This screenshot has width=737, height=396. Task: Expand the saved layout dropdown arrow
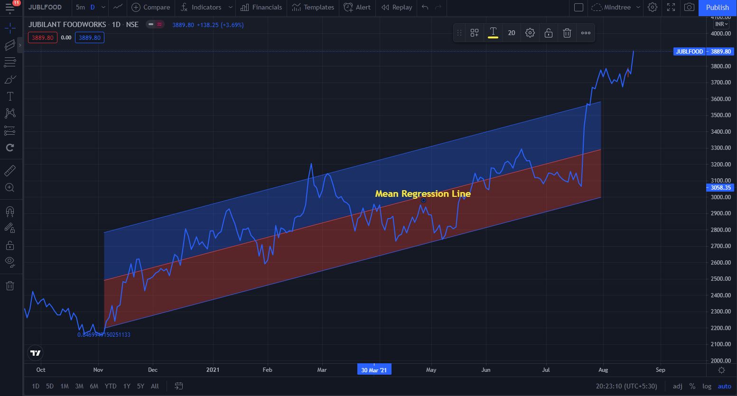pyautogui.click(x=638, y=7)
